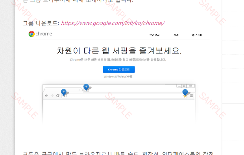This screenshot has width=244, height=155.
Task: Click the hamburger menu icon in the mockup
Action: click(x=192, y=96)
